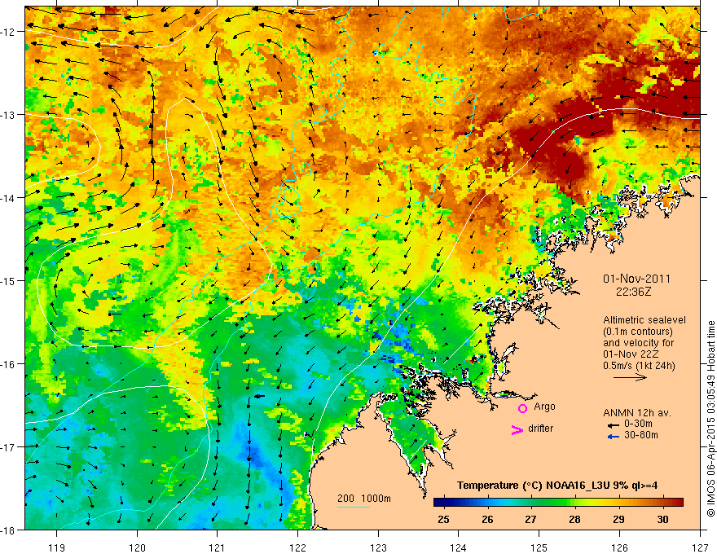Click the 126 longitude axis label

[619, 547]
